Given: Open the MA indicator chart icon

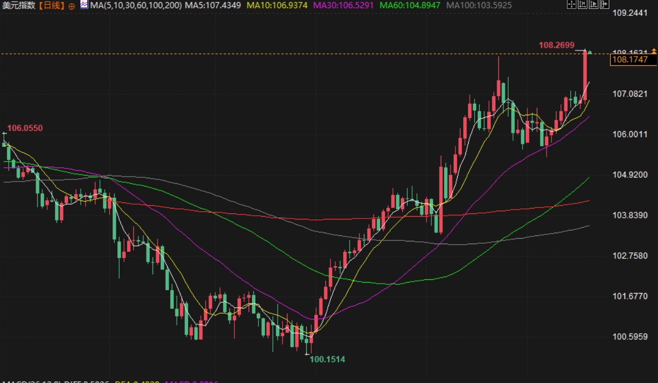Looking at the screenshot, I should pos(83,5).
